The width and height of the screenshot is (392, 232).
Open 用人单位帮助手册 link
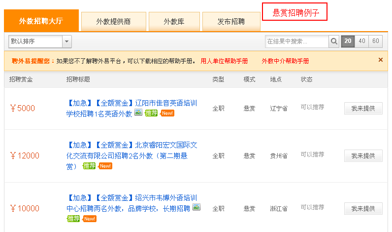coord(224,61)
